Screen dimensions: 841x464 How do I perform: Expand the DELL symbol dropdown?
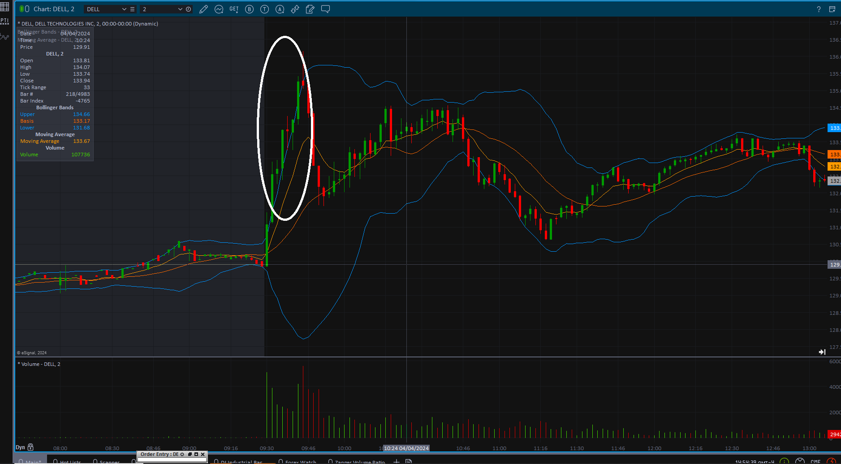124,9
